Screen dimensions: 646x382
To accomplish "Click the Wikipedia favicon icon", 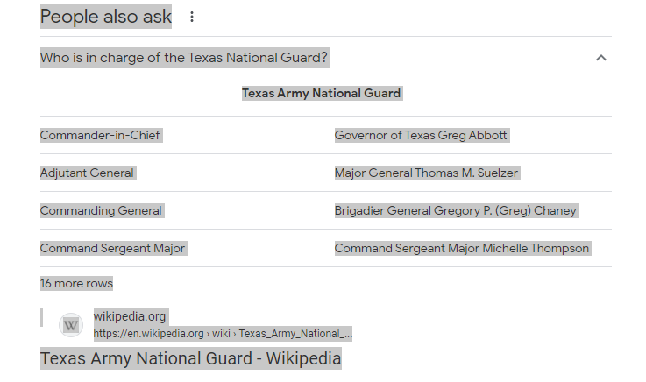I will click(x=71, y=326).
